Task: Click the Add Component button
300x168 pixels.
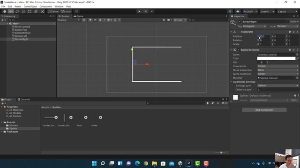Action: (264, 110)
